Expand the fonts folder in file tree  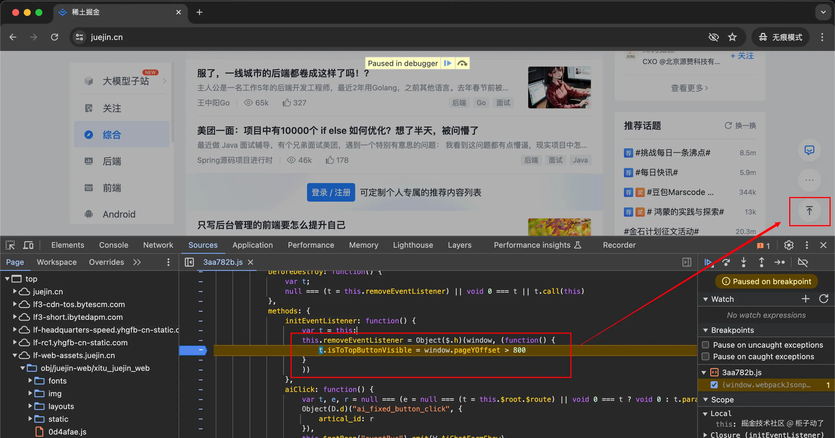coord(30,381)
